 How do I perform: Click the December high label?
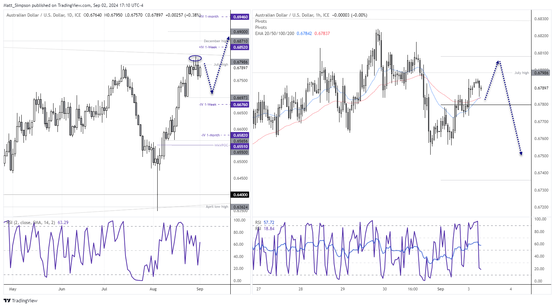pos(216,41)
